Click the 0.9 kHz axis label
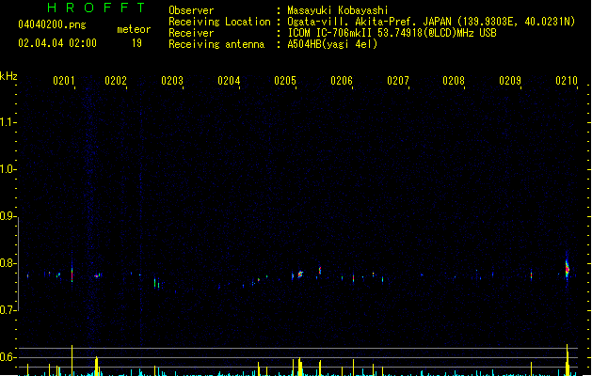Screen dimensions: 592x376 (x=7, y=215)
